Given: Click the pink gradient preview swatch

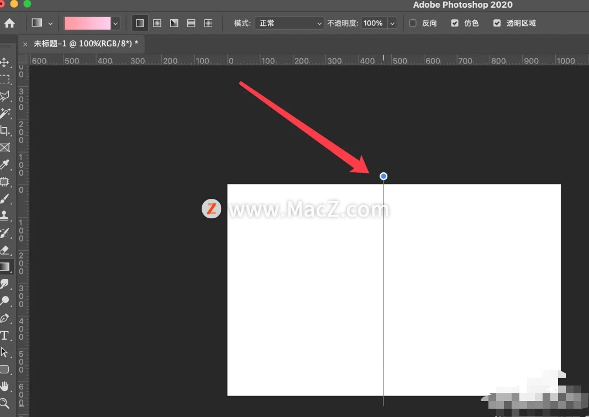Looking at the screenshot, I should pyautogui.click(x=87, y=23).
